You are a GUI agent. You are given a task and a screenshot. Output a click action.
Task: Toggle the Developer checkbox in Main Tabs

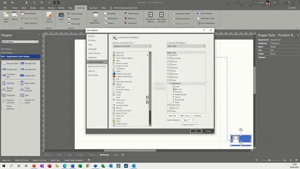tap(171, 83)
